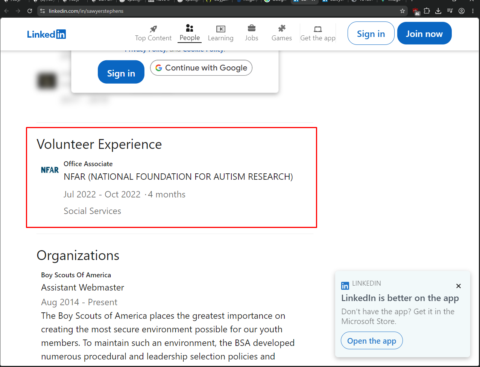Choose Continue with Google
The image size is (480, 367).
(x=201, y=68)
